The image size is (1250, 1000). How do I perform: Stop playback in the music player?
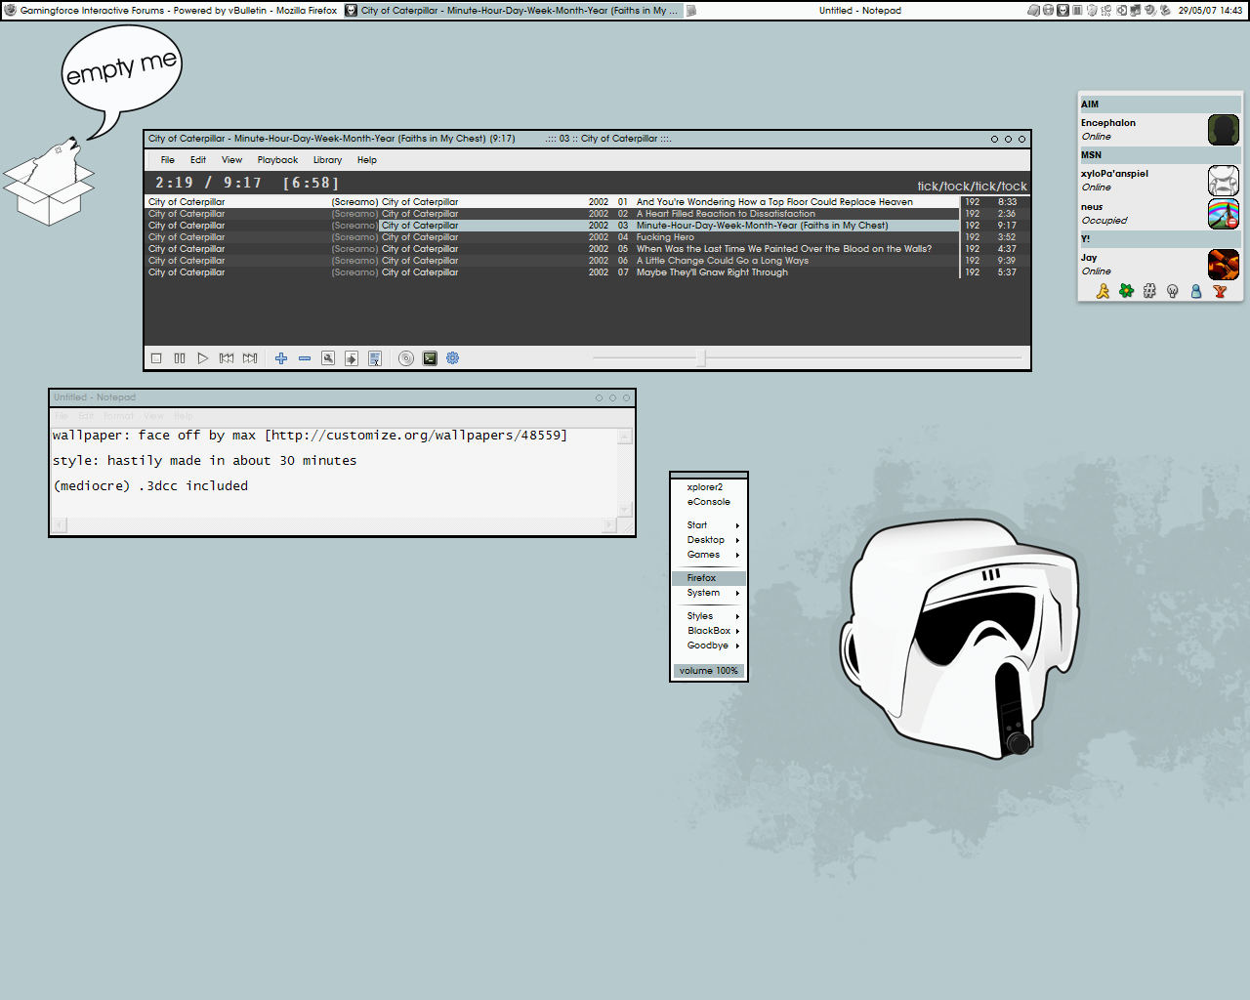[x=156, y=358]
